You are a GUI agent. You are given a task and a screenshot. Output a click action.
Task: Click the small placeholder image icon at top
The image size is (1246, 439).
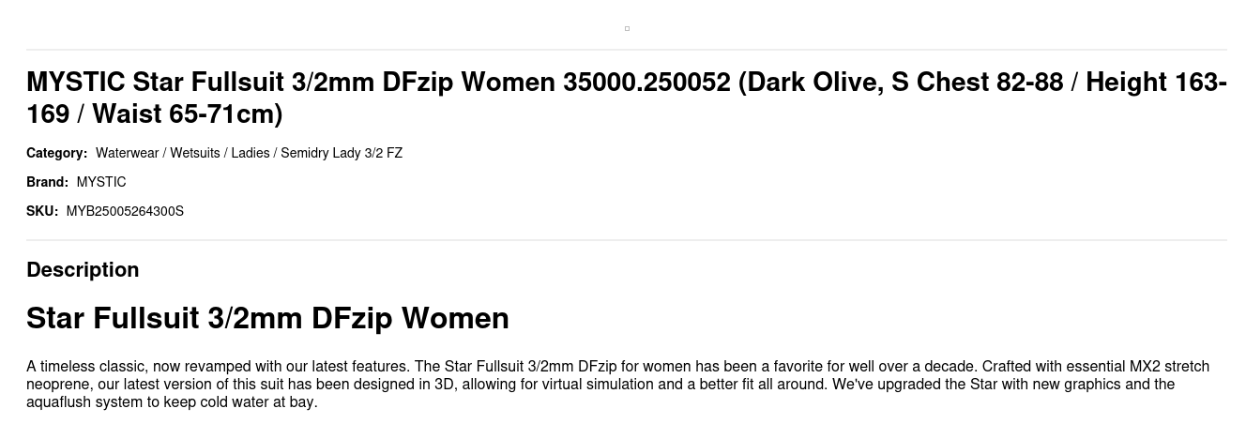click(x=627, y=28)
